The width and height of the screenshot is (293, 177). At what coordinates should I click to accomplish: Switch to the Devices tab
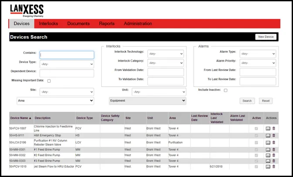click(x=22, y=23)
